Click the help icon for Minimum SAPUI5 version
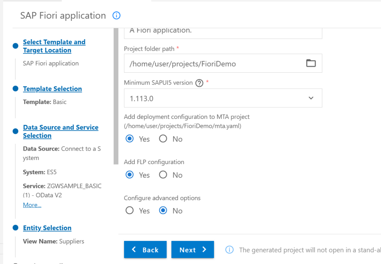This screenshot has height=264, width=381. point(199,83)
